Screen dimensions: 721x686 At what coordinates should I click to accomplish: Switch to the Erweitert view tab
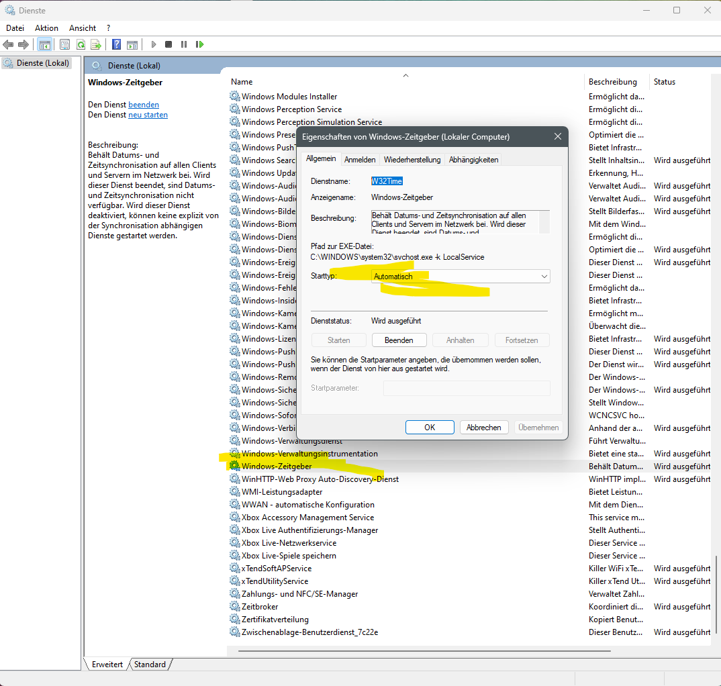107,665
